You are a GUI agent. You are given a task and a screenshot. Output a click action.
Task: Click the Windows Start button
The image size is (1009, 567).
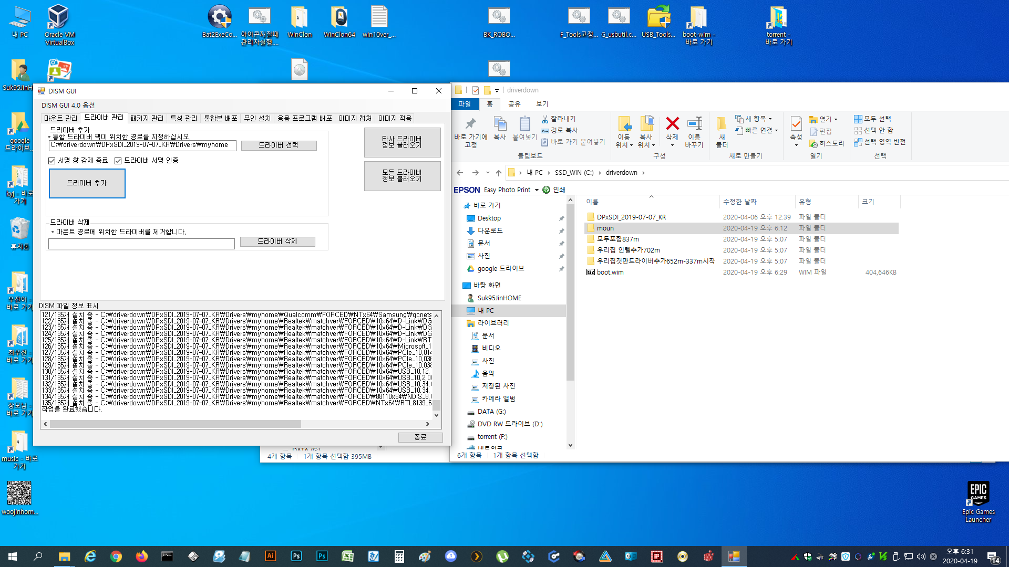click(x=13, y=556)
